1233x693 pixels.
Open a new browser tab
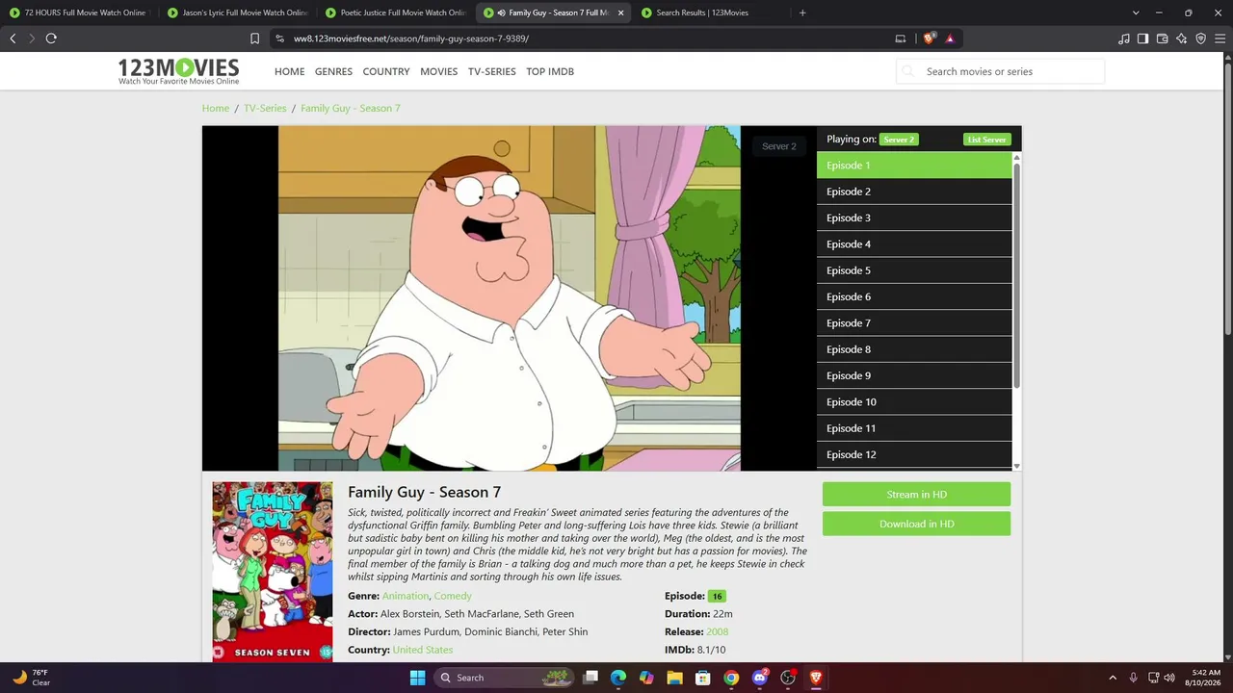pos(802,13)
